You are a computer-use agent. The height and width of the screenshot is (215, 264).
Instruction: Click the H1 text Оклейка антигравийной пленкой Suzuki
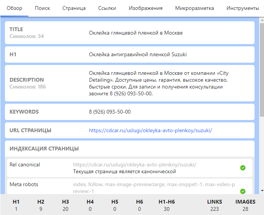138,54
